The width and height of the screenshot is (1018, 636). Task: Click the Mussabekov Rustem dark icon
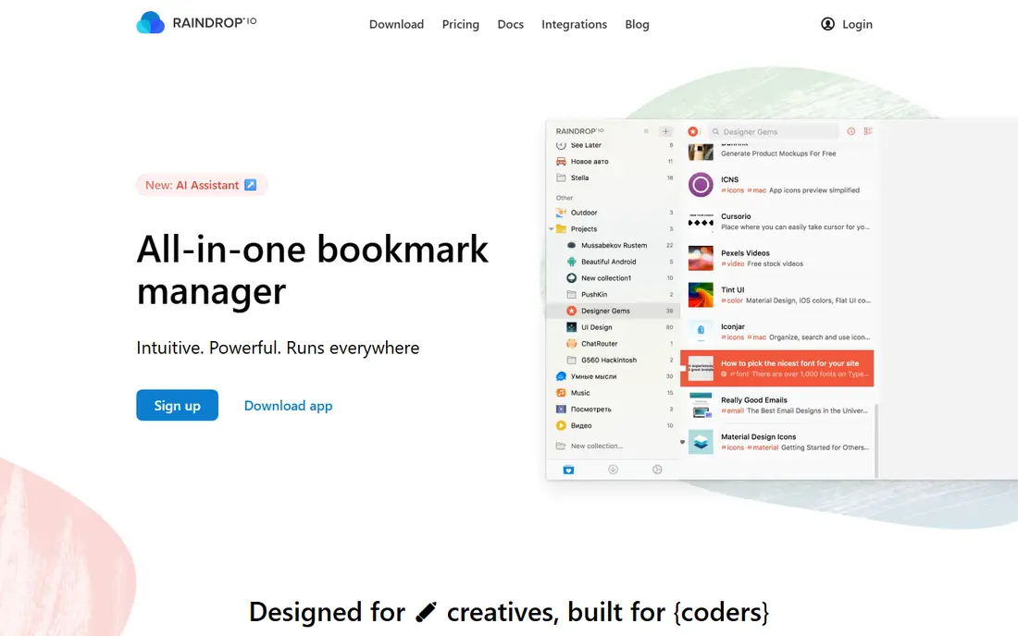[571, 245]
